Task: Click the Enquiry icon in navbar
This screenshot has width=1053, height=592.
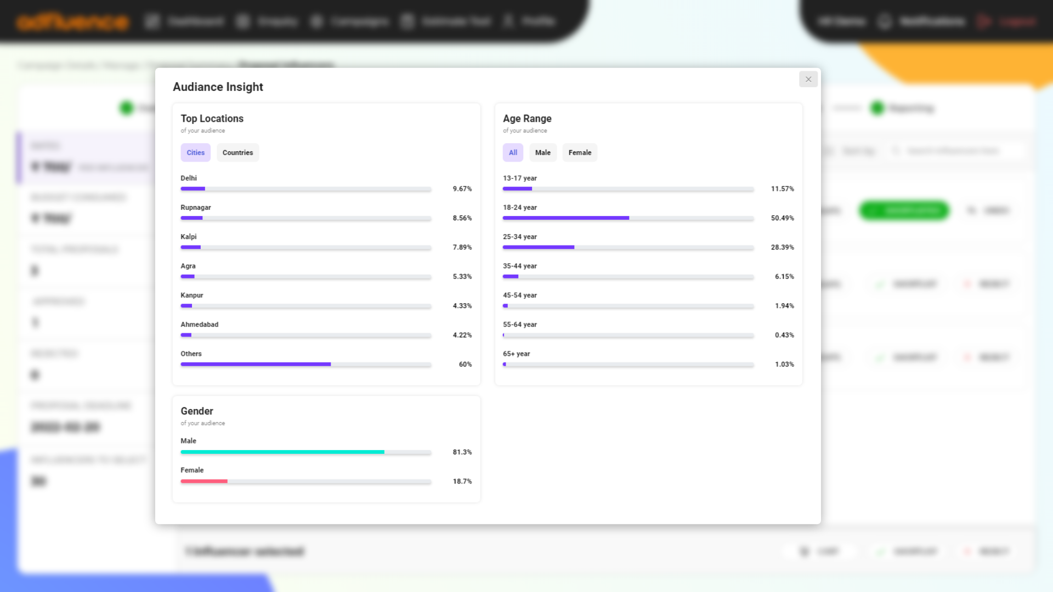Action: [243, 21]
